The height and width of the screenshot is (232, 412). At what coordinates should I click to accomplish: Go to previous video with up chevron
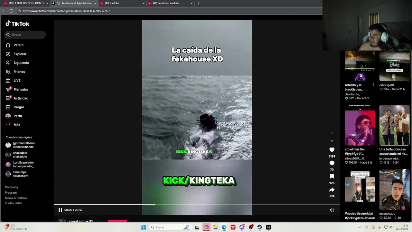pyautogui.click(x=332, y=133)
